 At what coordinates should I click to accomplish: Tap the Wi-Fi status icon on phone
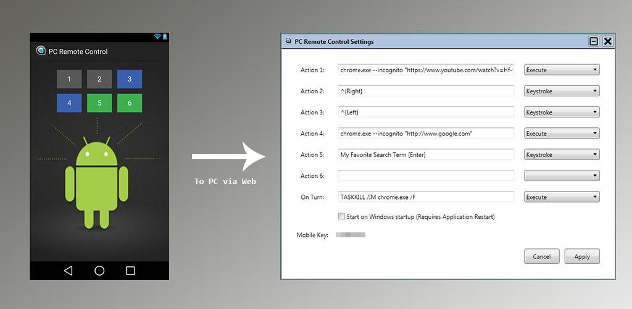tap(157, 36)
